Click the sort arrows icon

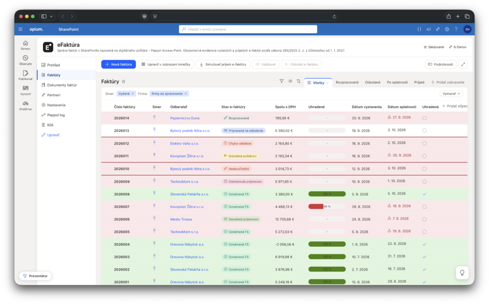pos(299,81)
